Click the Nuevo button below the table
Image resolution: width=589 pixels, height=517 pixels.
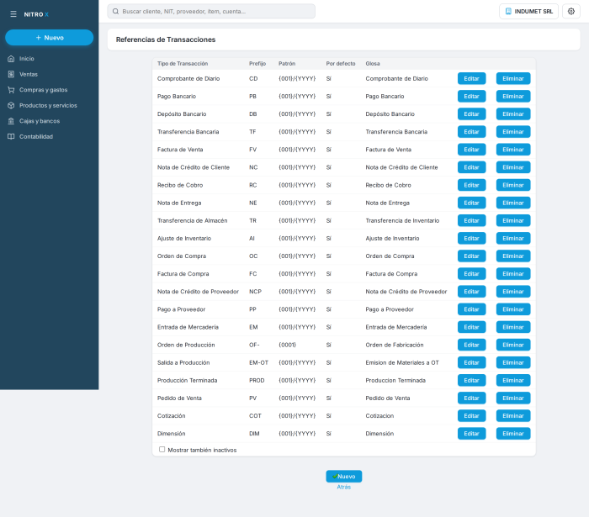click(343, 476)
